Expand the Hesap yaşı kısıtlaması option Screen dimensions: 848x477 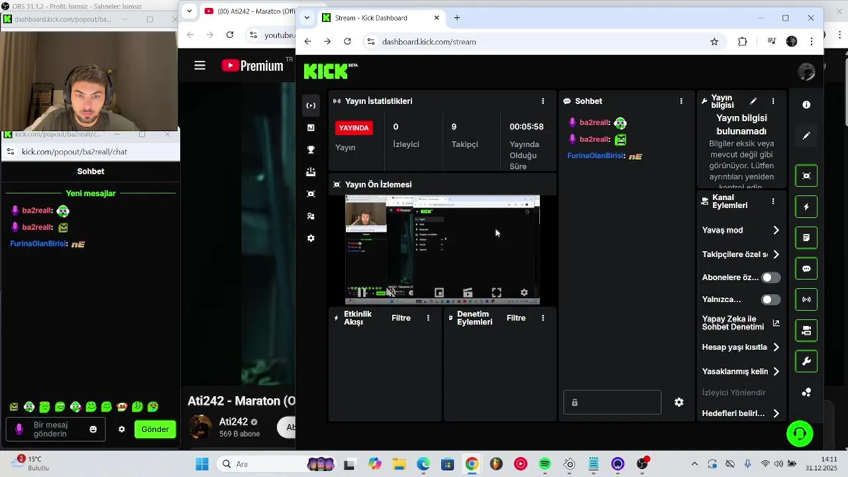tap(741, 347)
